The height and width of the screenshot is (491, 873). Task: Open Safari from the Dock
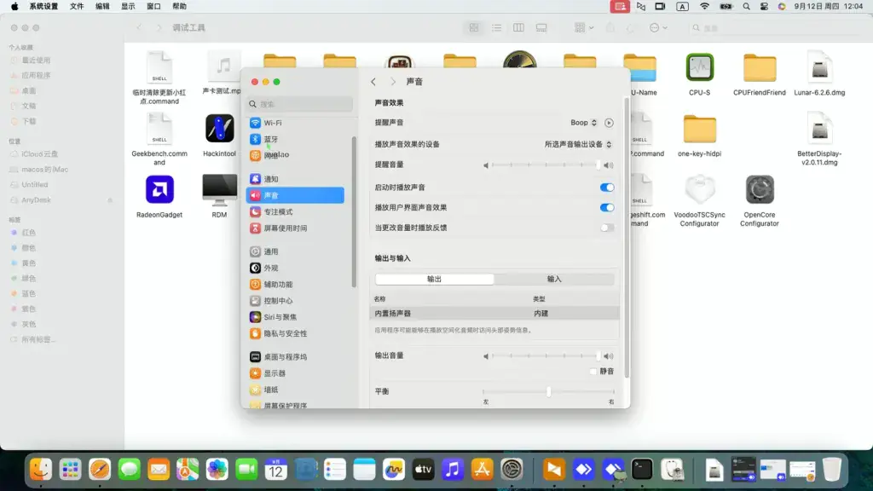click(100, 470)
